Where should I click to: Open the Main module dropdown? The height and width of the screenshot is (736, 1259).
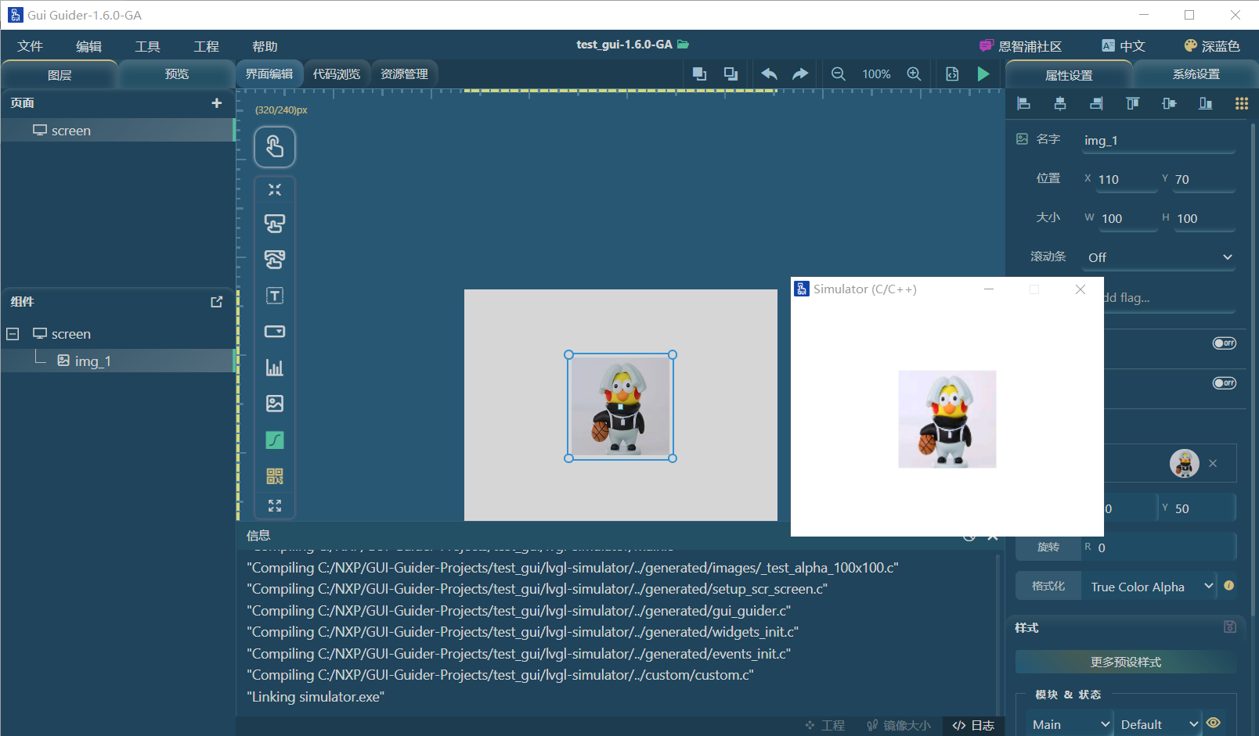pyautogui.click(x=1070, y=724)
